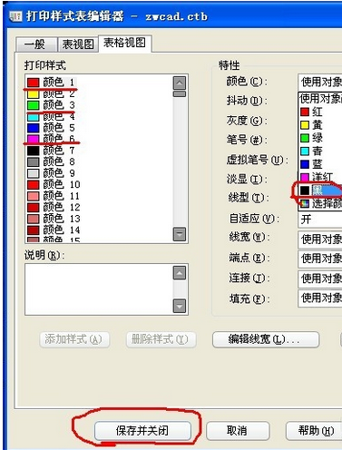
Task: Switch to the 一般 tab
Action: [x=36, y=44]
